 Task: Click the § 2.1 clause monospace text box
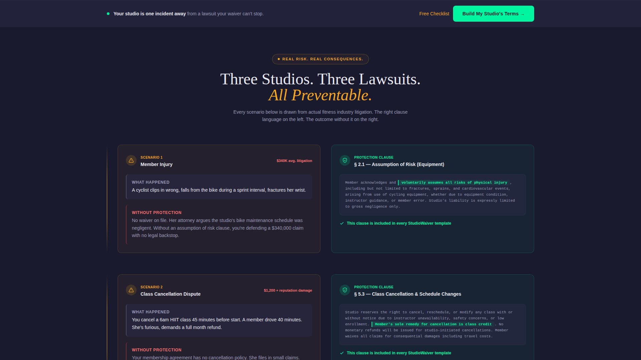tap(433, 195)
